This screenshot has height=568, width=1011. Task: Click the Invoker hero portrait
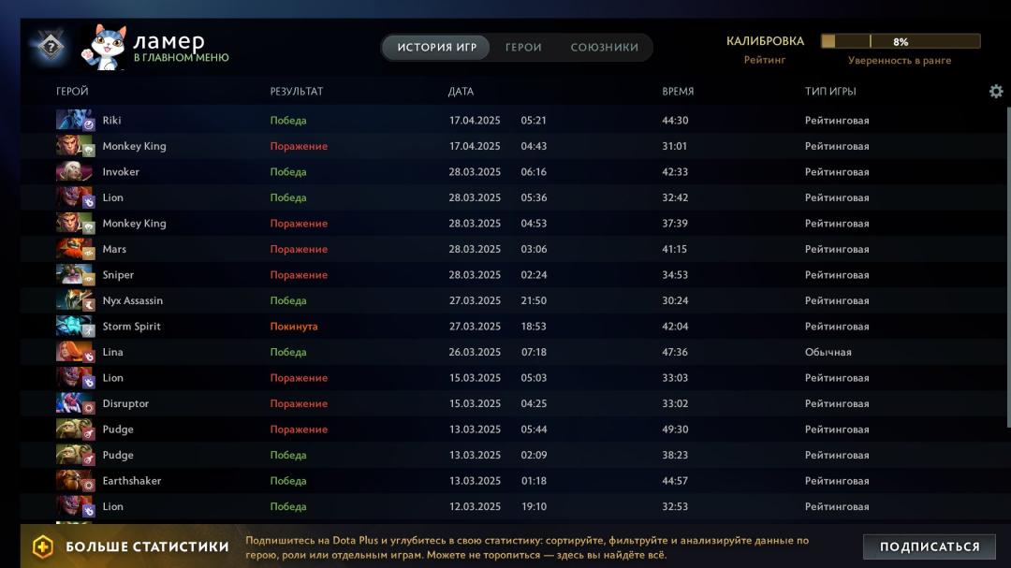point(76,171)
